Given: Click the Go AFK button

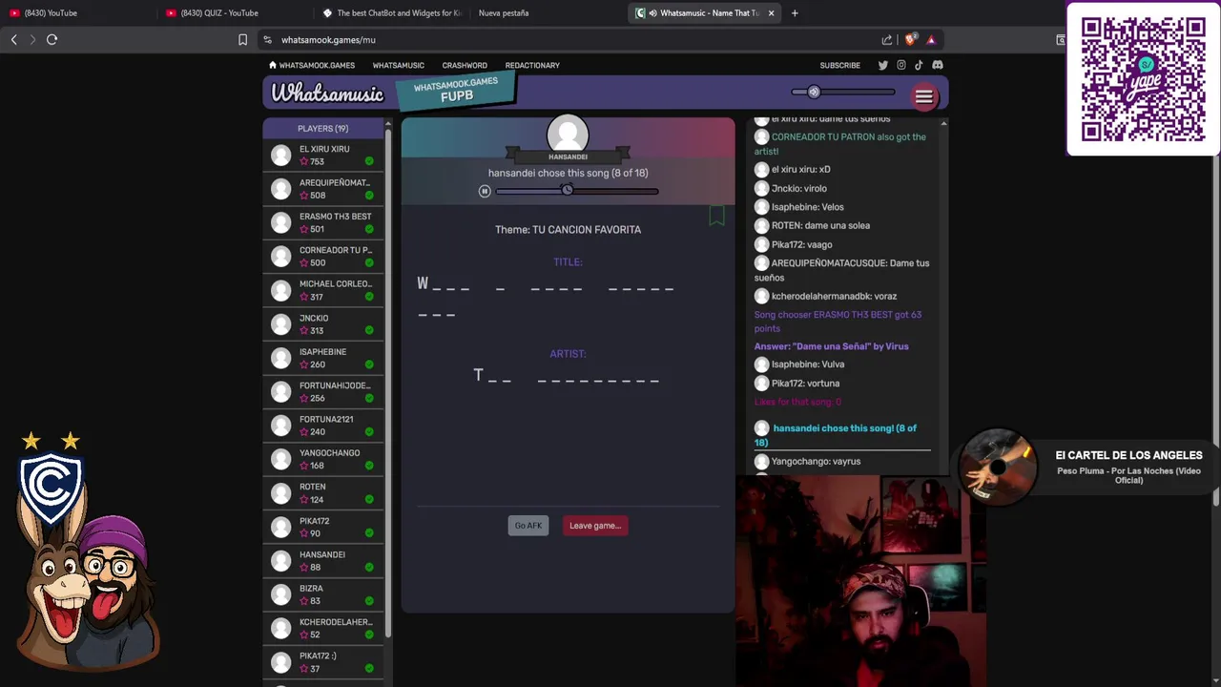Looking at the screenshot, I should coord(528,526).
